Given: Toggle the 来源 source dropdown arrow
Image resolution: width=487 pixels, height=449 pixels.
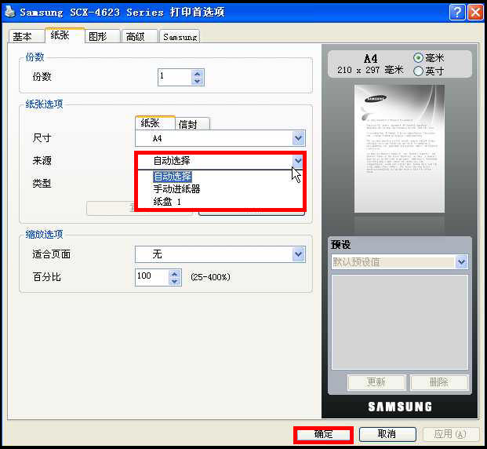Looking at the screenshot, I should [x=298, y=161].
